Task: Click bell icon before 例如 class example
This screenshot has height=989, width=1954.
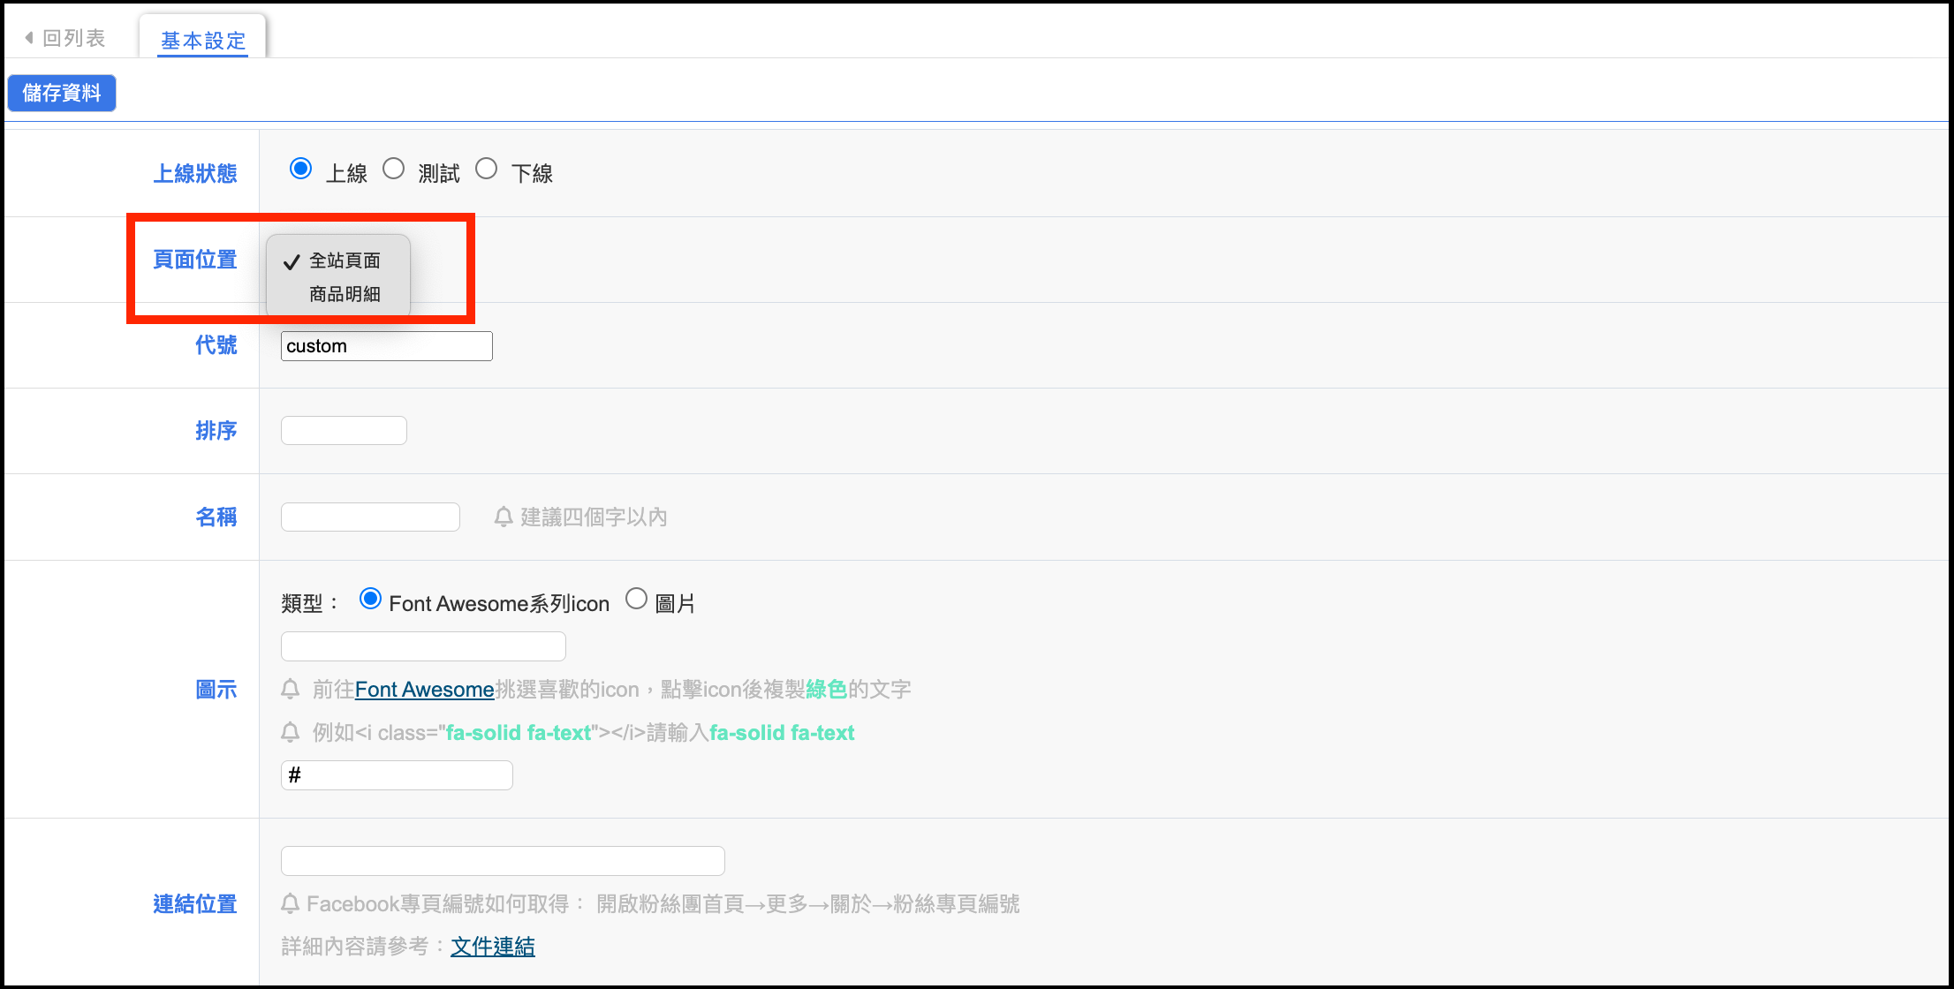Action: tap(290, 732)
